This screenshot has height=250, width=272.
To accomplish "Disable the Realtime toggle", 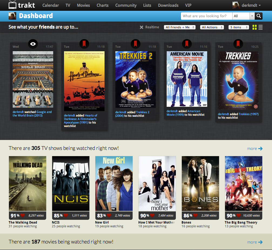I will (149, 27).
